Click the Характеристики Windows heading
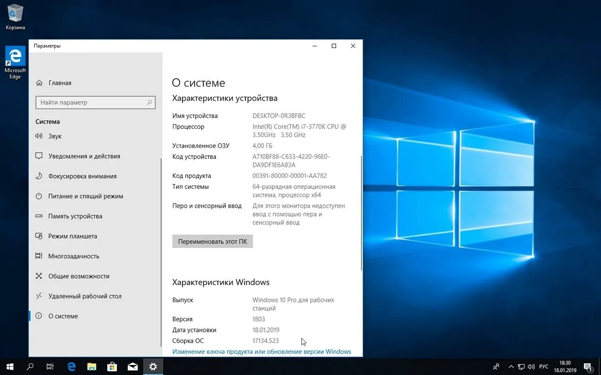Viewport: 601px width, 375px height. coord(221,282)
